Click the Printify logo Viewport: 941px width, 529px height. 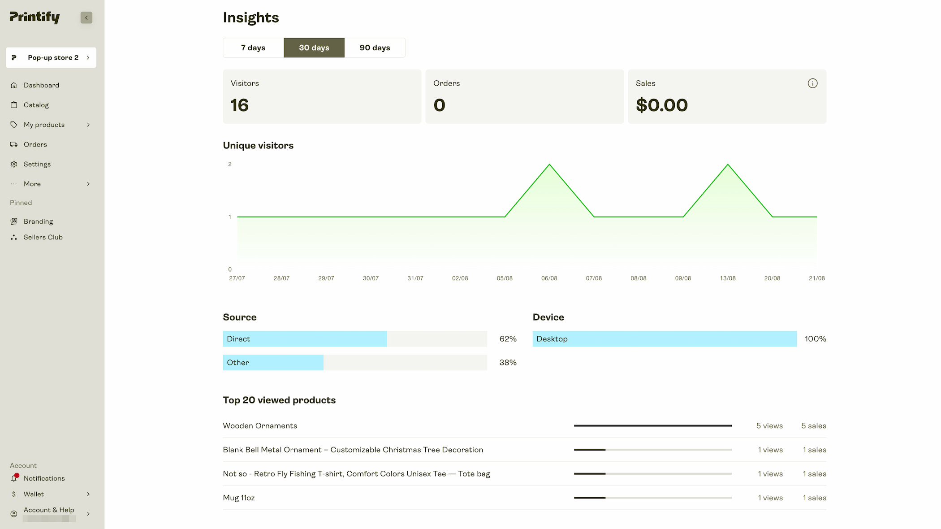click(x=35, y=17)
